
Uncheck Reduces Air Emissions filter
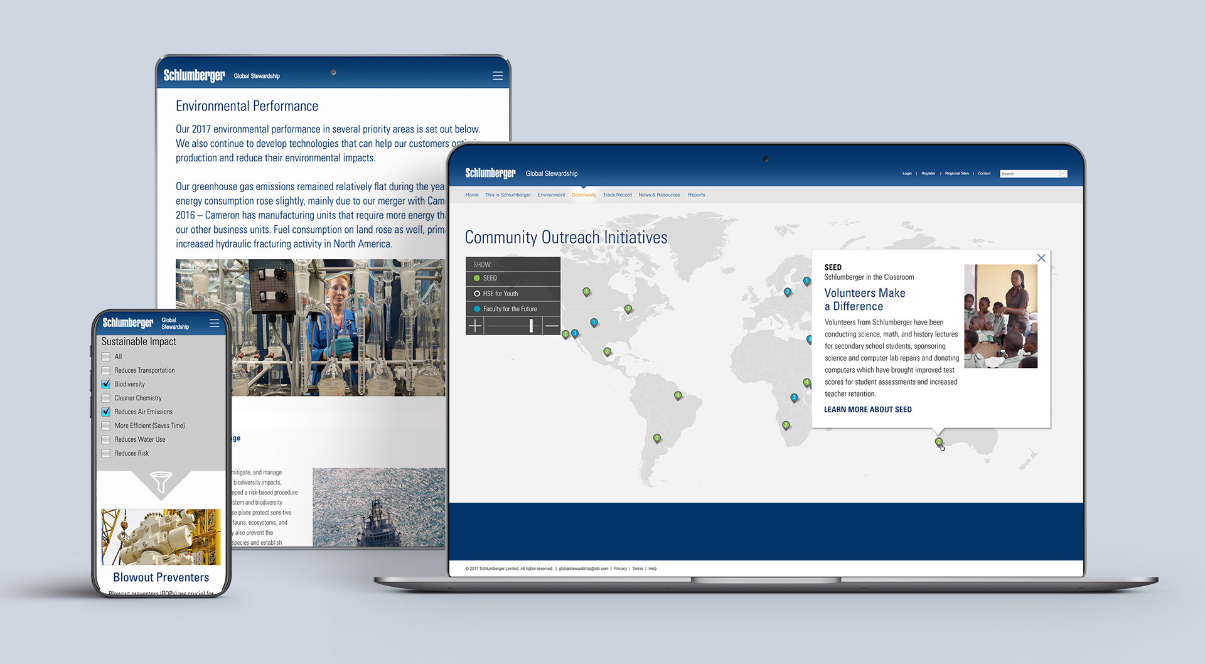105,412
